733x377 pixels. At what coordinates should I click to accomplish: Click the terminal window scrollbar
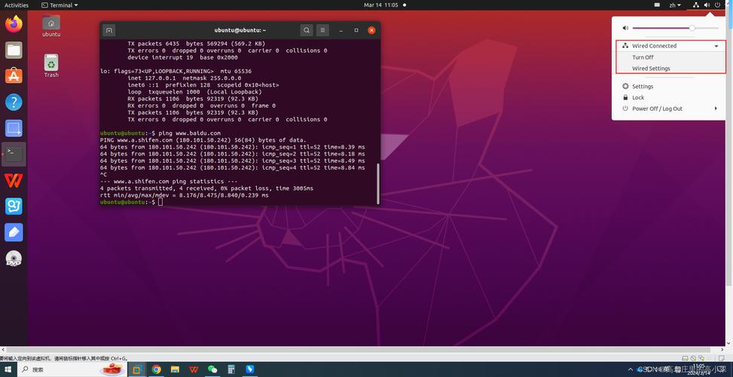pos(377,179)
